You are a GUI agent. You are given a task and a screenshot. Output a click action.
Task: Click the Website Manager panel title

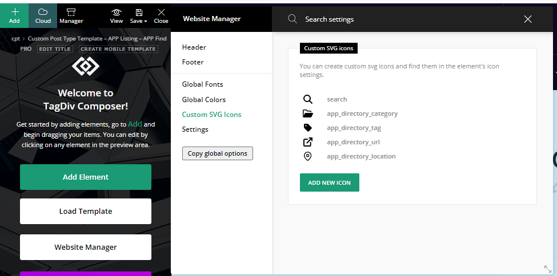212,19
